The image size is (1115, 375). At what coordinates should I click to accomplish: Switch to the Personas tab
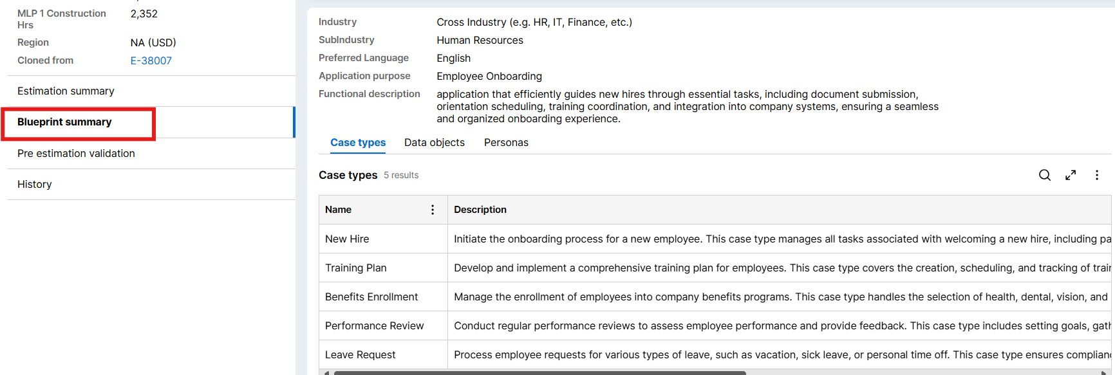coord(506,143)
